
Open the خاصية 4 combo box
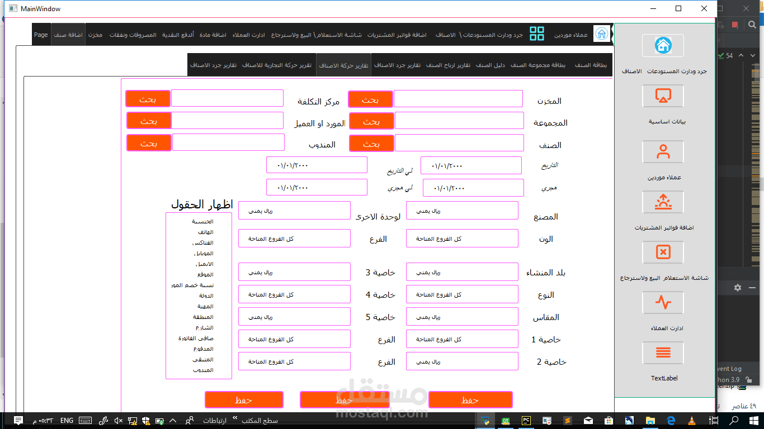coord(294,294)
